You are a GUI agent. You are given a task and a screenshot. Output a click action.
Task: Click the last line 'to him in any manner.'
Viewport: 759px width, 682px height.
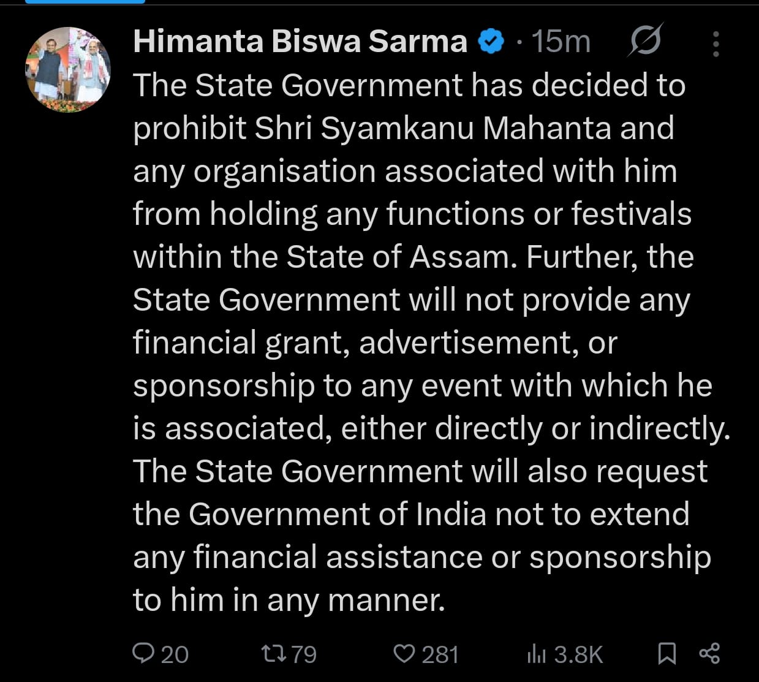(x=289, y=600)
